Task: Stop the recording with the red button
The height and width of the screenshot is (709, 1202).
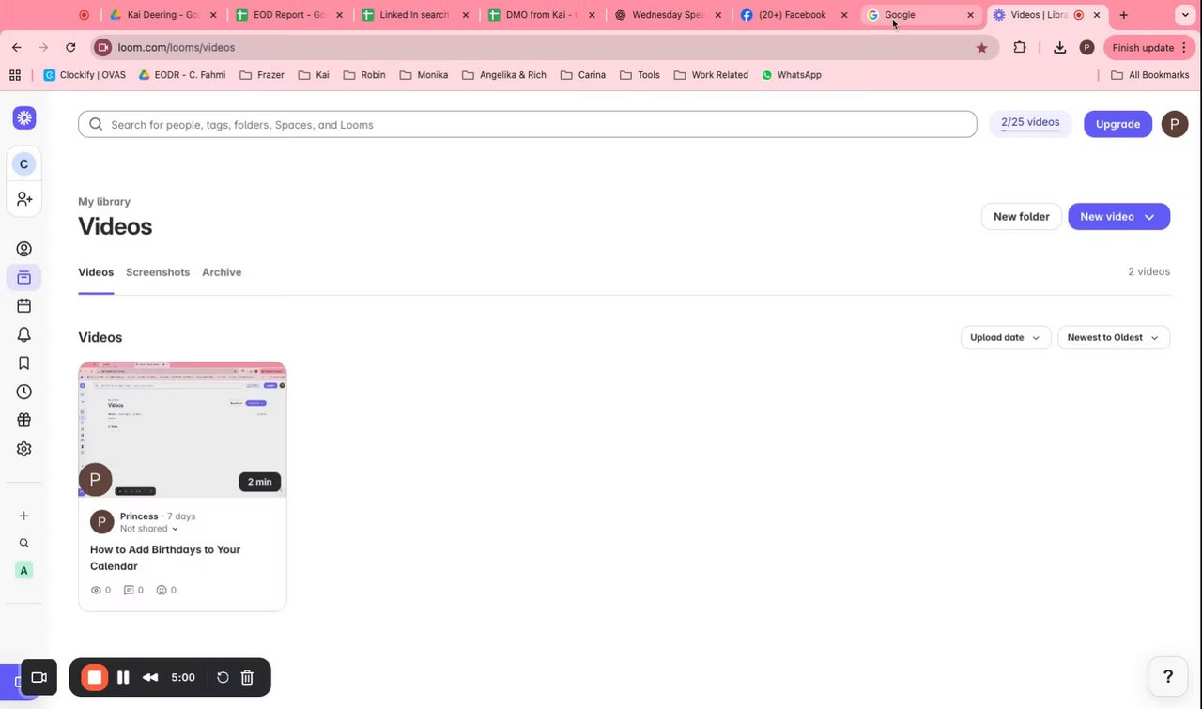Action: pyautogui.click(x=94, y=677)
